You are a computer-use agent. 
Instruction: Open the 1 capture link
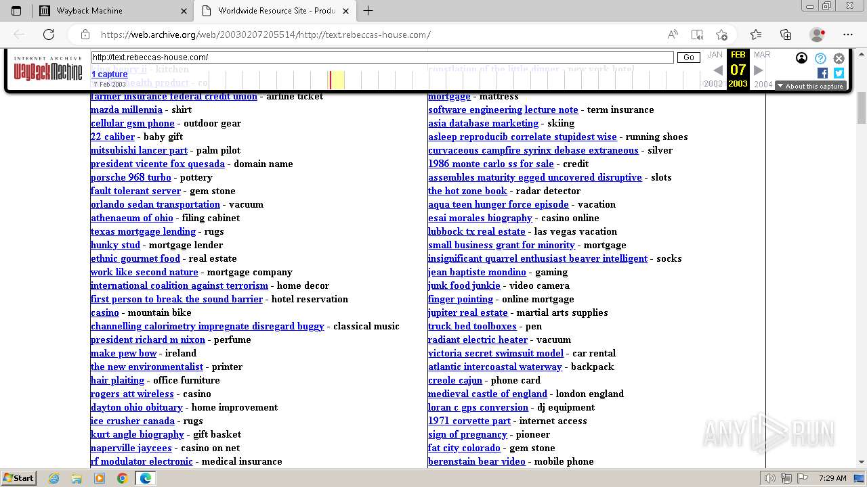(110, 74)
